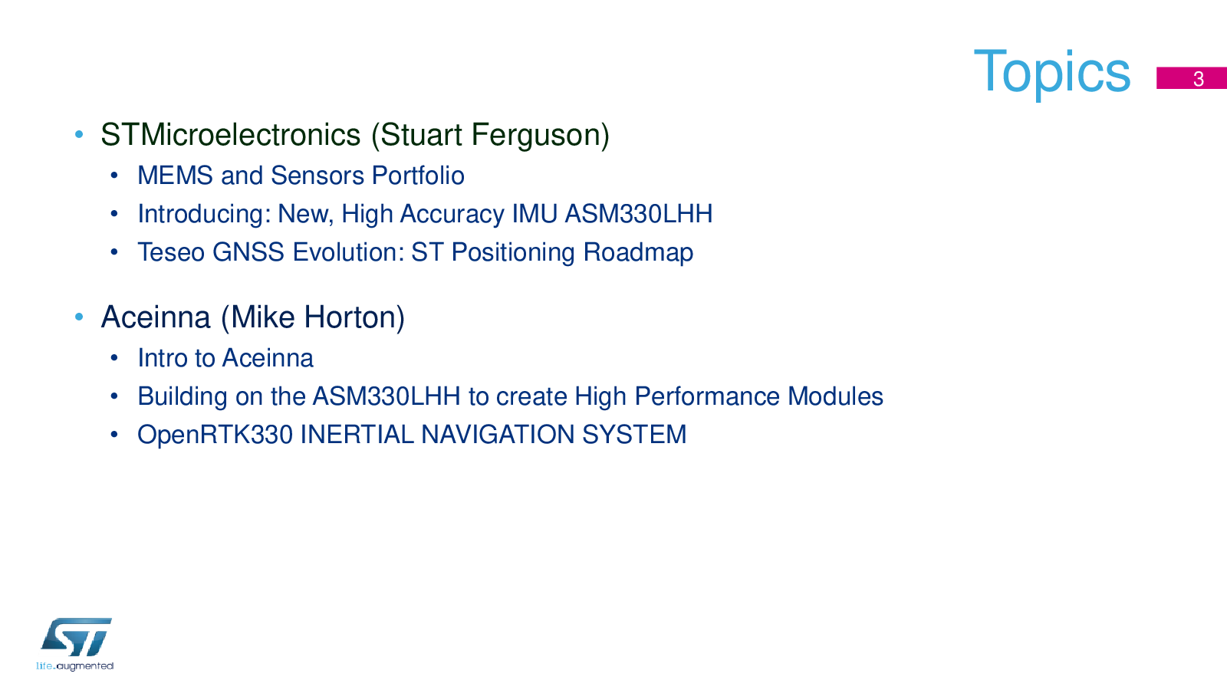Select Building on the ASM330LHH line
The image size is (1227, 690).
510,396
